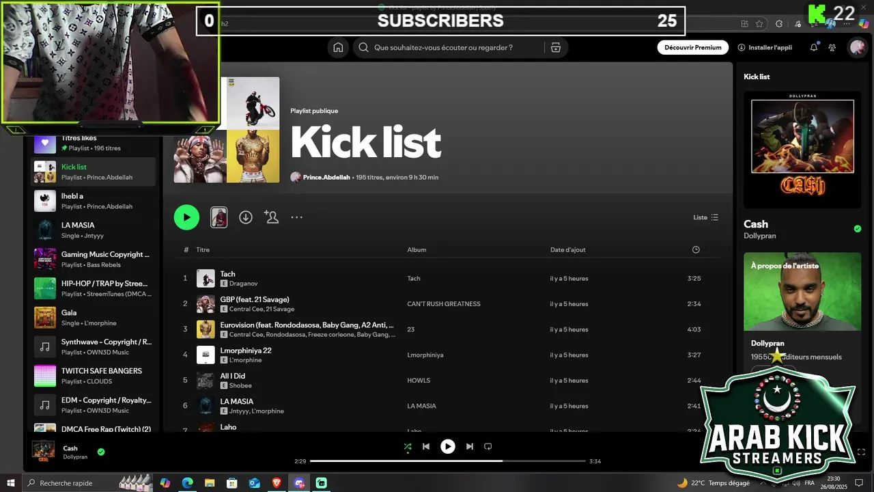The height and width of the screenshot is (492, 874).
Task: Sort by duration clock icon header
Action: coord(696,249)
